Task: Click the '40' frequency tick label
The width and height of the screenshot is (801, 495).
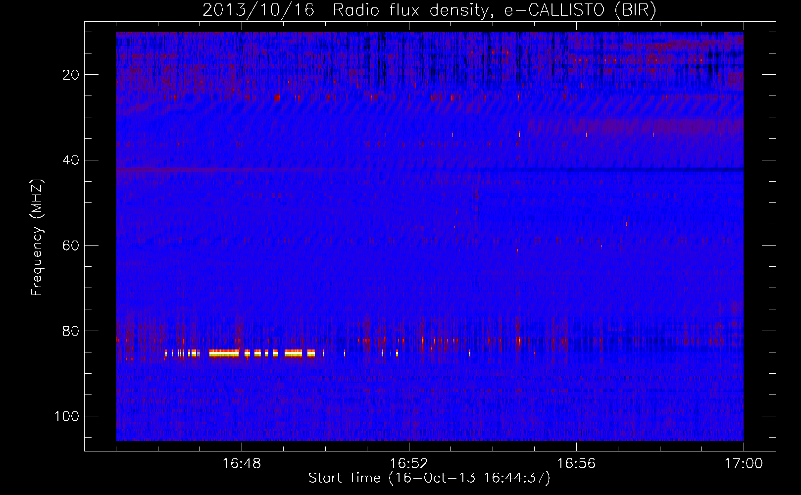Action: pyautogui.click(x=71, y=160)
